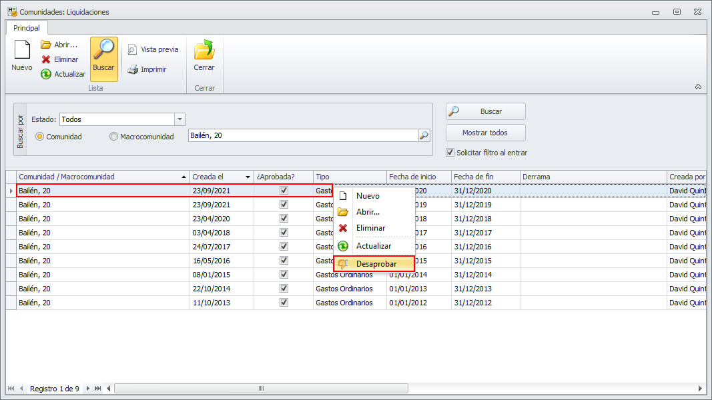712x400 pixels.
Task: Toggle Aprobada checkbox for row created 23/09/2021 ending 31/12/2020
Action: coord(284,191)
